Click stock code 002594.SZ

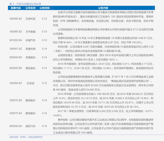pyautogui.click(x=16, y=83)
